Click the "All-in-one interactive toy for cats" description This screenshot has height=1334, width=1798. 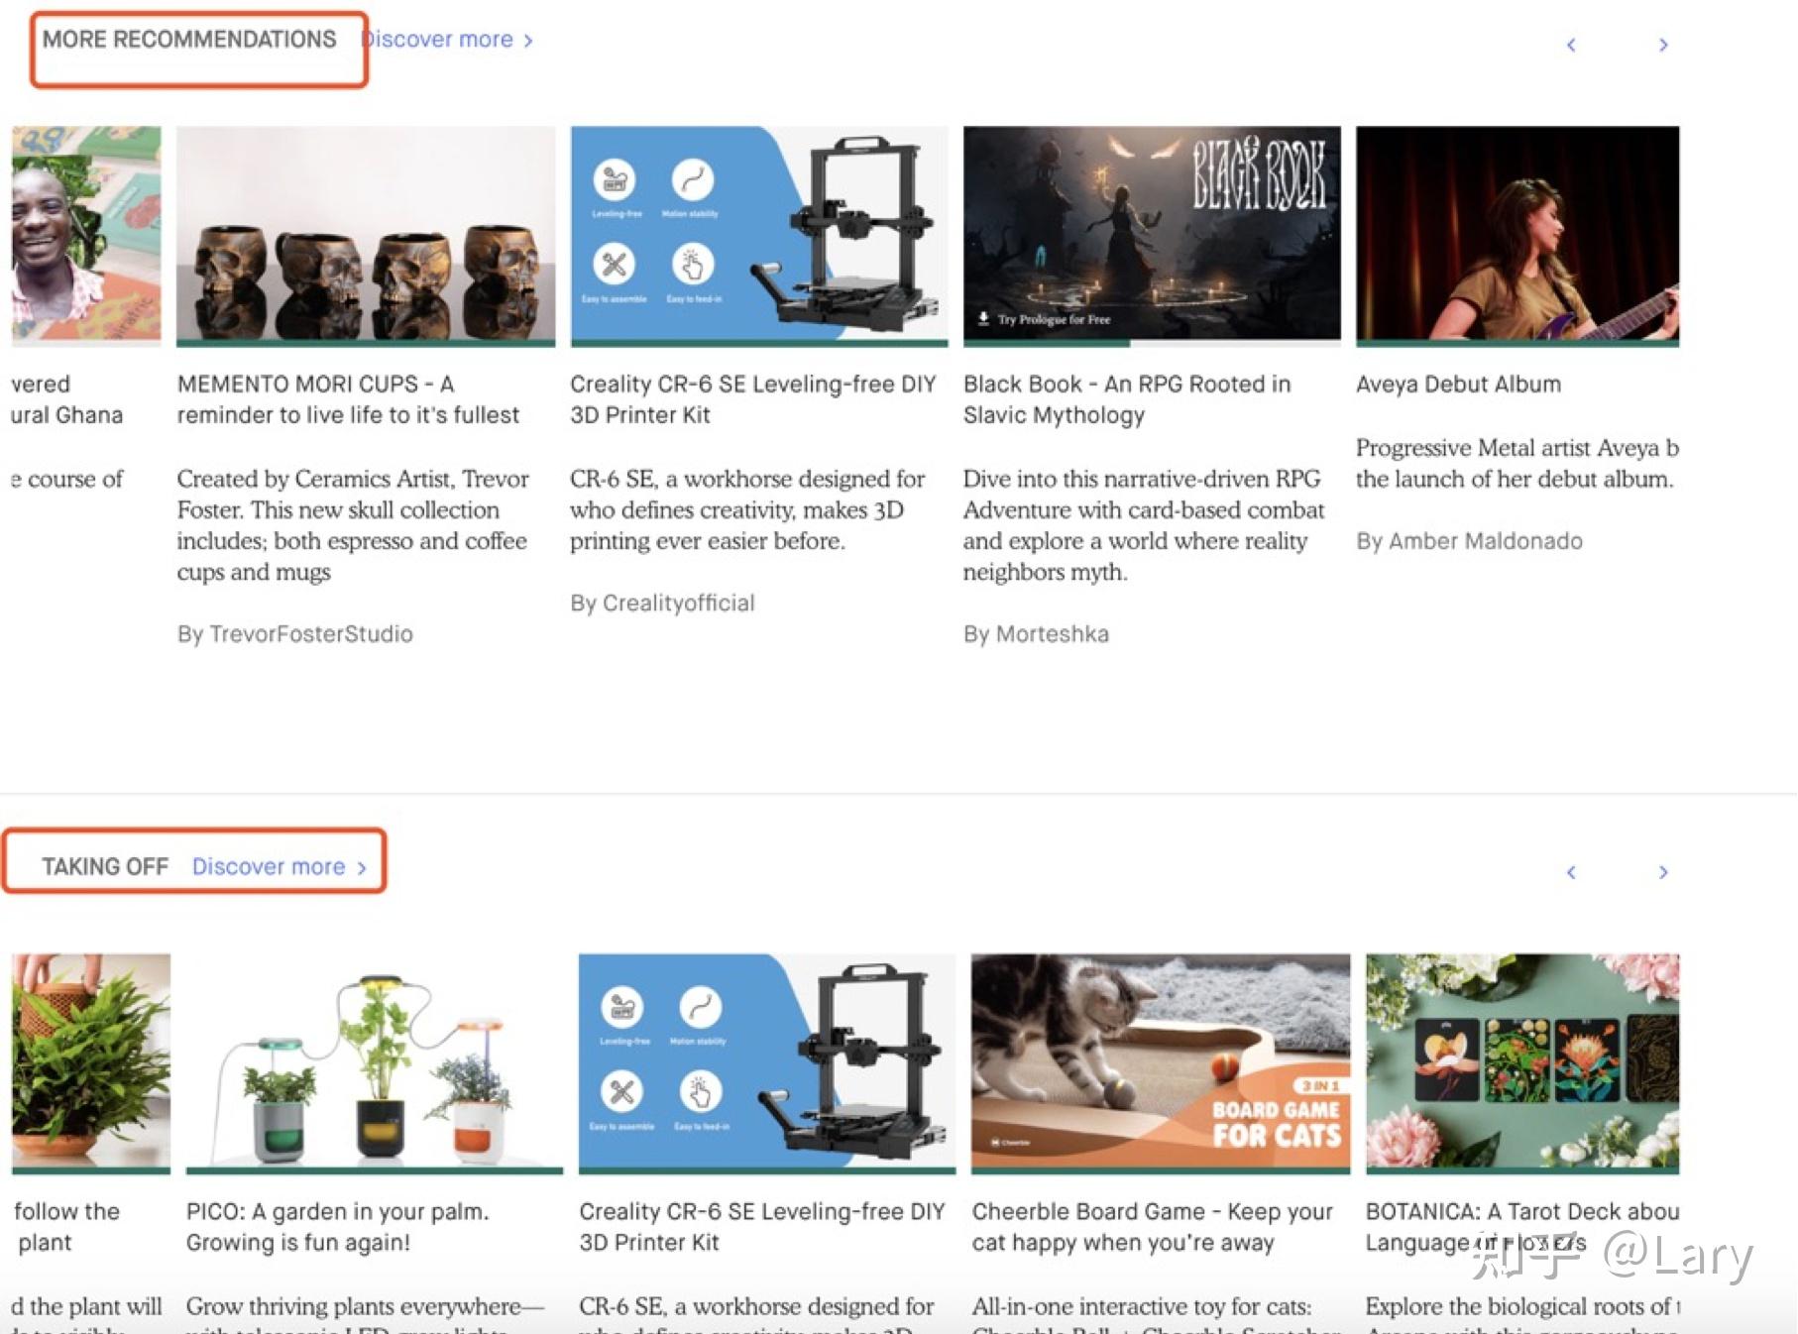1156,1312
